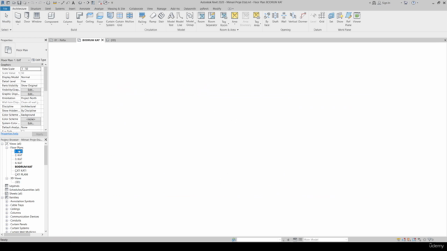This screenshot has width=447, height=251.
Task: Open the Component tool
Action: tap(51, 17)
